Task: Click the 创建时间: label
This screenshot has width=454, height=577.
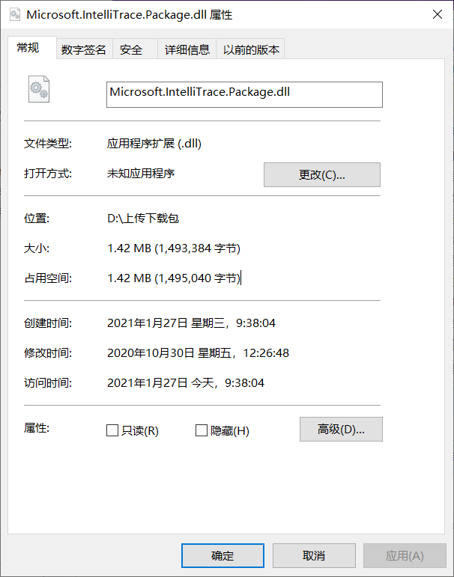Action: (x=48, y=323)
